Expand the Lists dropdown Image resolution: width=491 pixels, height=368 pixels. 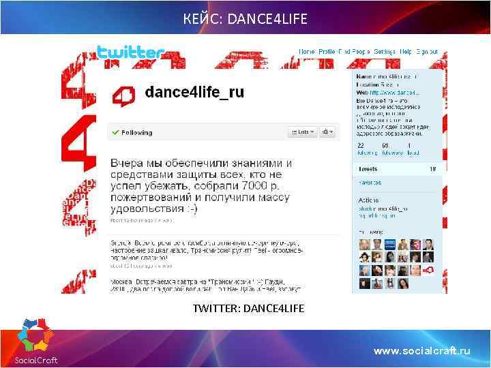[303, 132]
